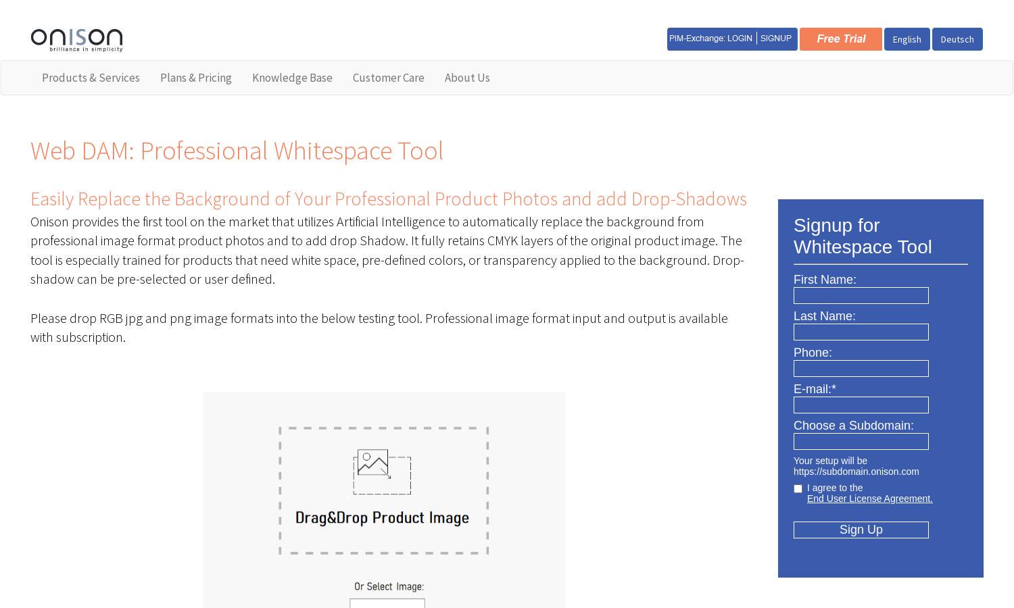This screenshot has height=608, width=1014.
Task: Focus the Phone field
Action: point(861,368)
